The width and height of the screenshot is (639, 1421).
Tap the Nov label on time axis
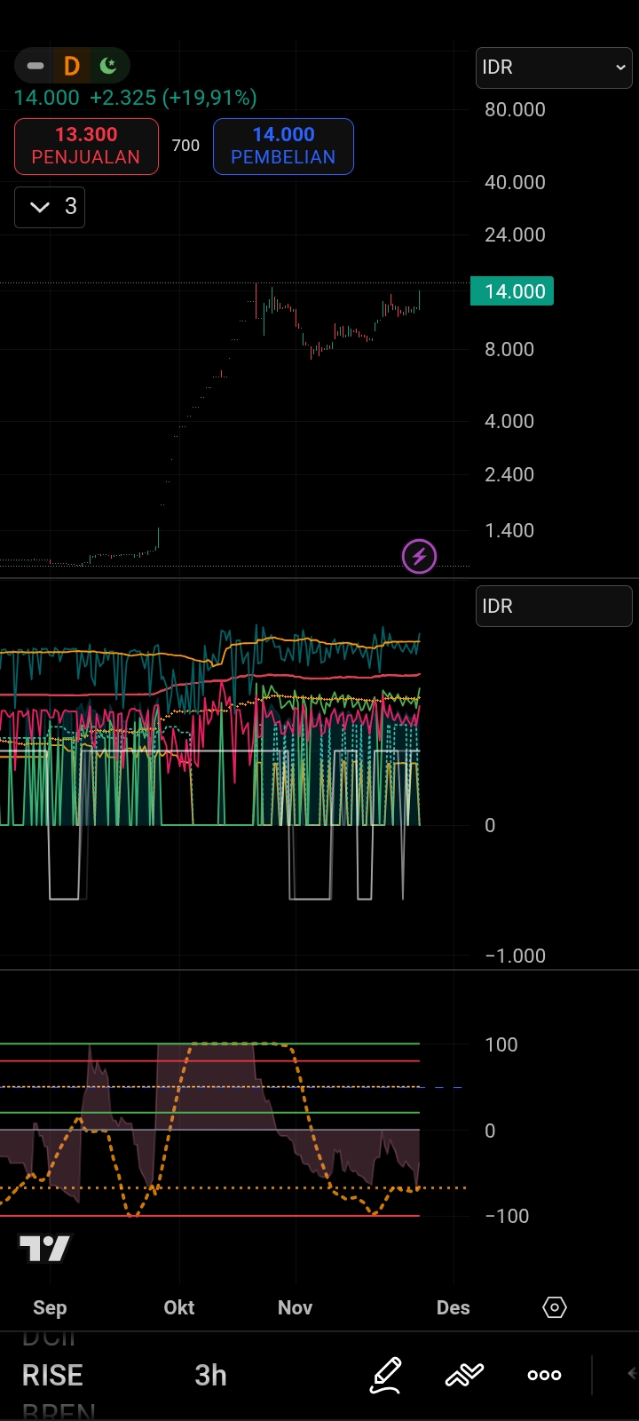[x=295, y=1307]
